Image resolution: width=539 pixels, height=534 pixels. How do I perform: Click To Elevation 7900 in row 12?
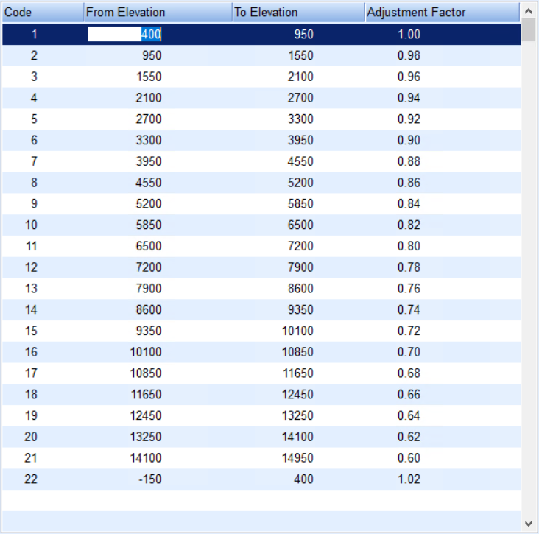coord(300,267)
